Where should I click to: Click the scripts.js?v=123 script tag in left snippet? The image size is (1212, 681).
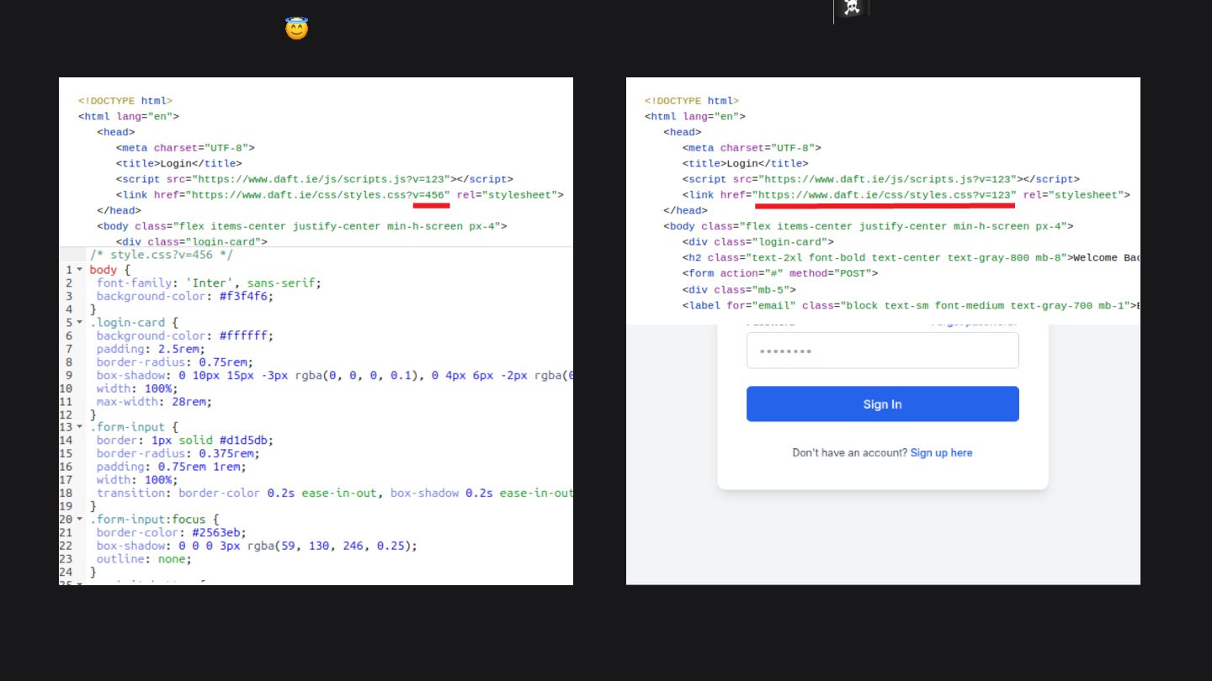315,179
